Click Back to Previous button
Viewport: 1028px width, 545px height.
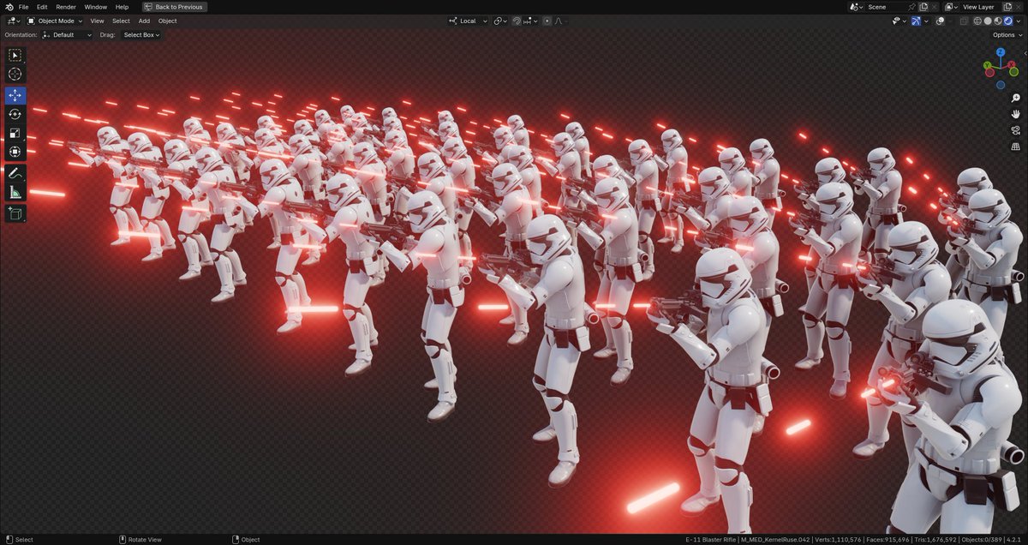(x=174, y=7)
